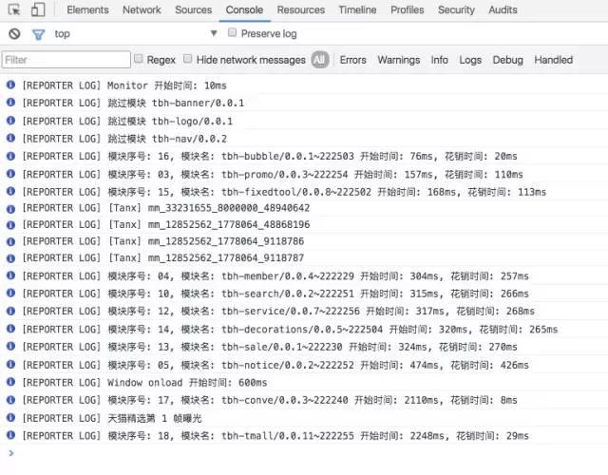Click info icon beside tbh-member row

click(10, 275)
